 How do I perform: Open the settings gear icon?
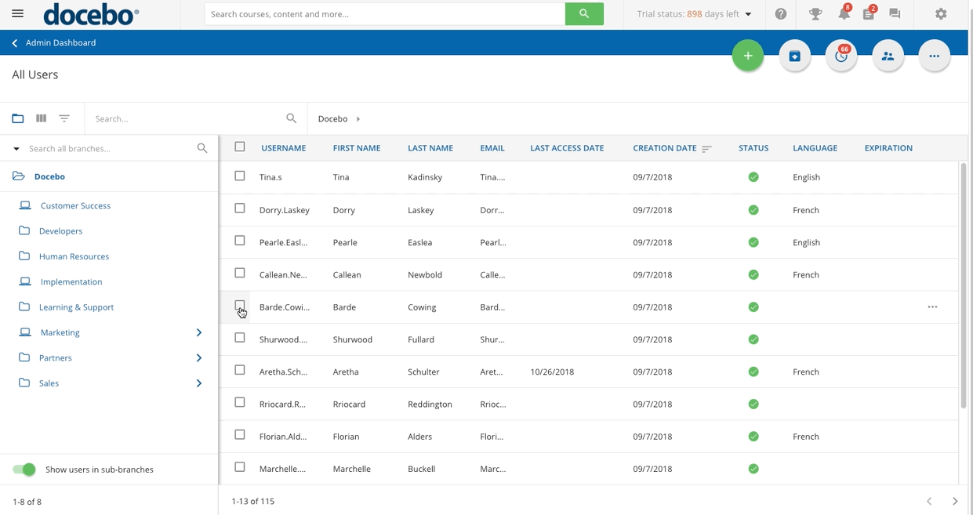941,14
